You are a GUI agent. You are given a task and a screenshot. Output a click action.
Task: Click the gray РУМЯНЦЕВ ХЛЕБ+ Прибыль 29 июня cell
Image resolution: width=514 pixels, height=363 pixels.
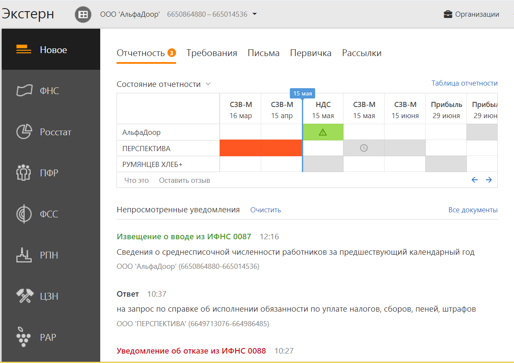pos(446,164)
